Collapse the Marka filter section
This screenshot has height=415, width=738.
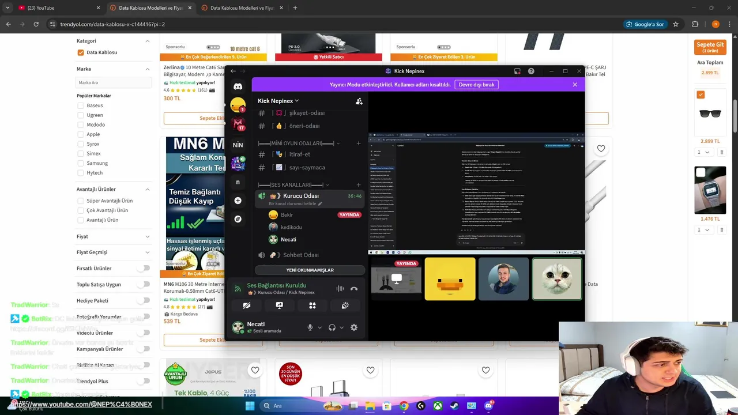pyautogui.click(x=147, y=69)
